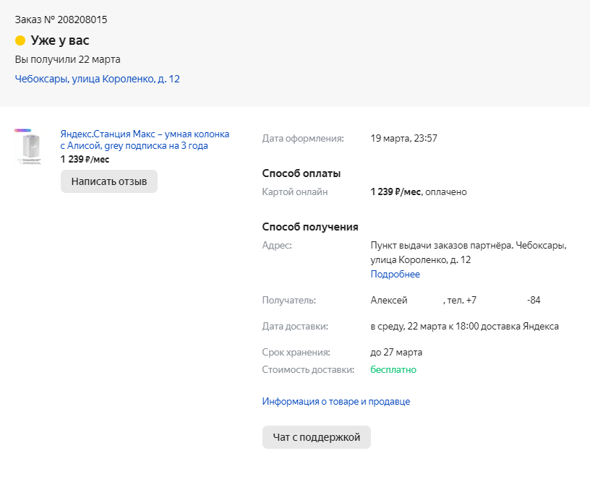The height and width of the screenshot is (482, 590).
Task: Select the order number Заказ № 208208015
Action: tap(61, 20)
